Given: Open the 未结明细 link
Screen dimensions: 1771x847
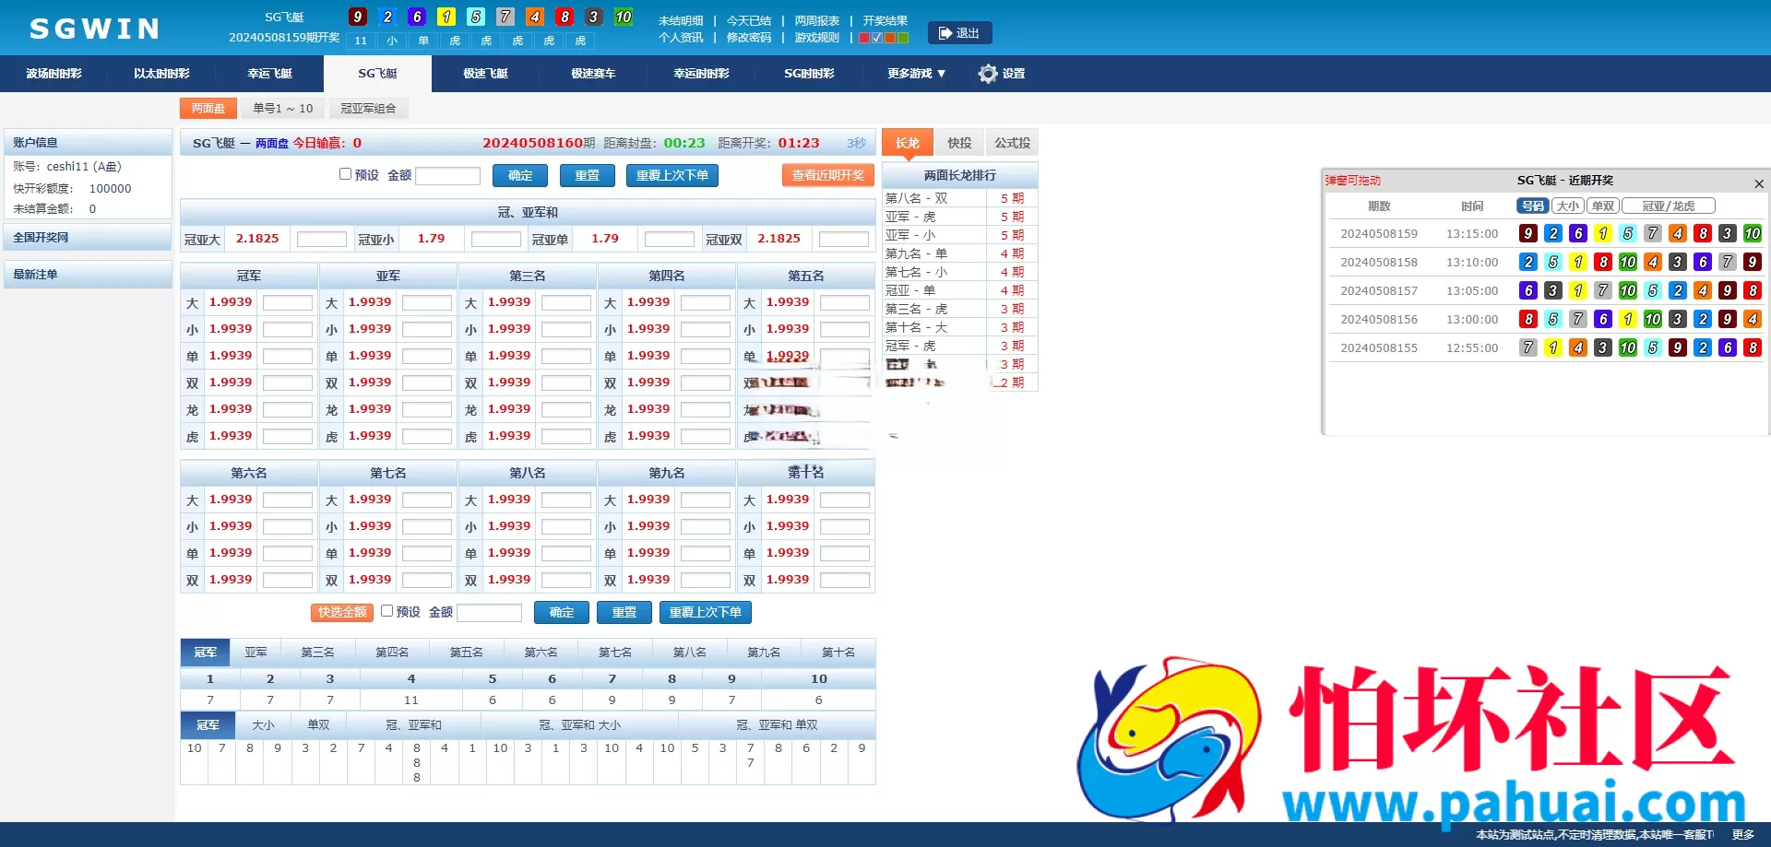Looking at the screenshot, I should 681,20.
